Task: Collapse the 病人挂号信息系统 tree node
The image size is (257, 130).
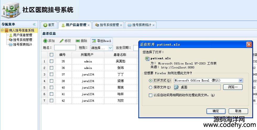Action: (2, 30)
